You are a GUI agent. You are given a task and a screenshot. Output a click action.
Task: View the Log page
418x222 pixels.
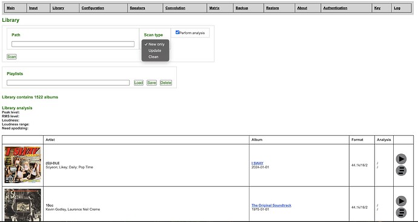(x=397, y=8)
